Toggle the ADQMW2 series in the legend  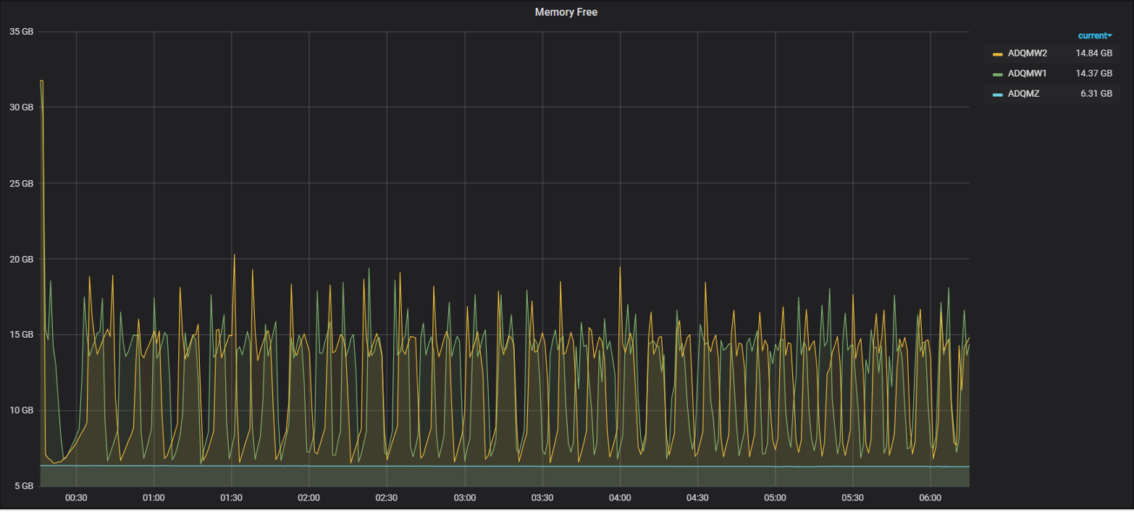1027,53
